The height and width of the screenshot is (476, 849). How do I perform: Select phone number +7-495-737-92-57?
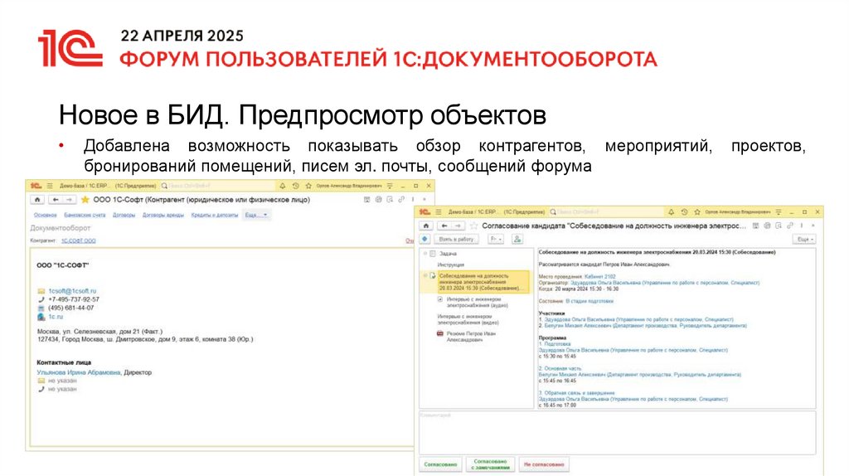74,299
